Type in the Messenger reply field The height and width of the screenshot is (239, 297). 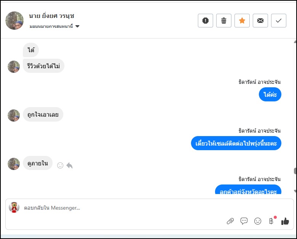click(x=114, y=208)
